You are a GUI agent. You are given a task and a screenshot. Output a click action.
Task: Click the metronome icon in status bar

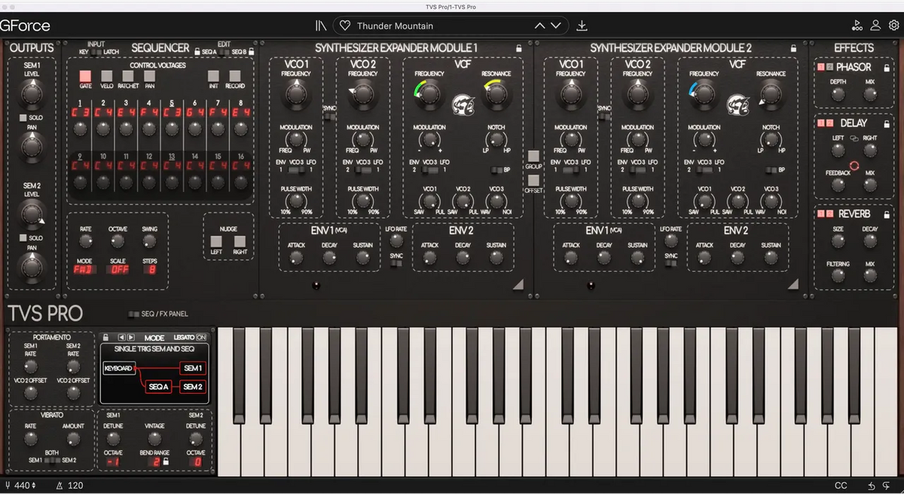[59, 486]
